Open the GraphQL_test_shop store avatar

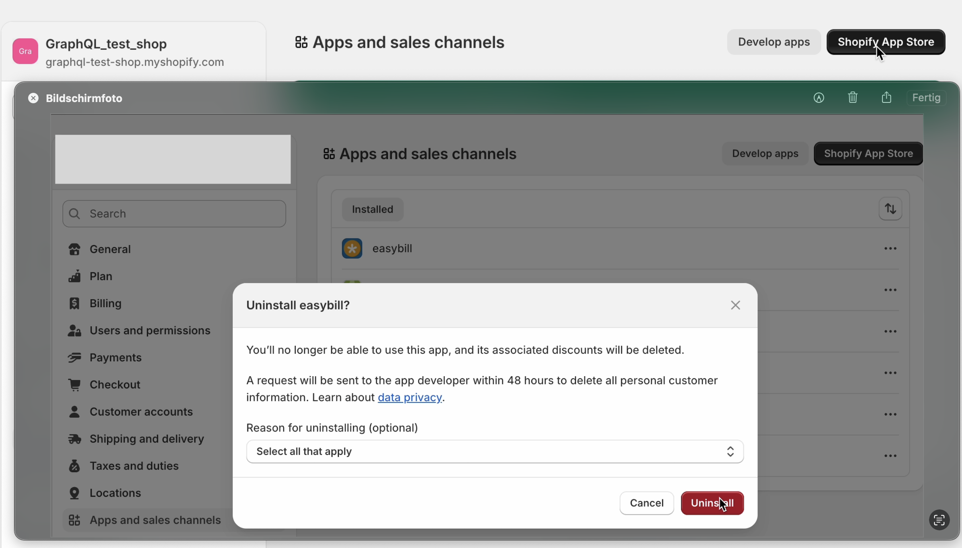point(25,51)
